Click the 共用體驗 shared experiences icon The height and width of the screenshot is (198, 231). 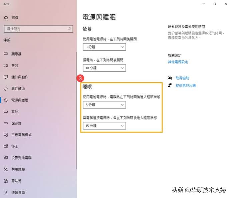[x=6, y=169]
